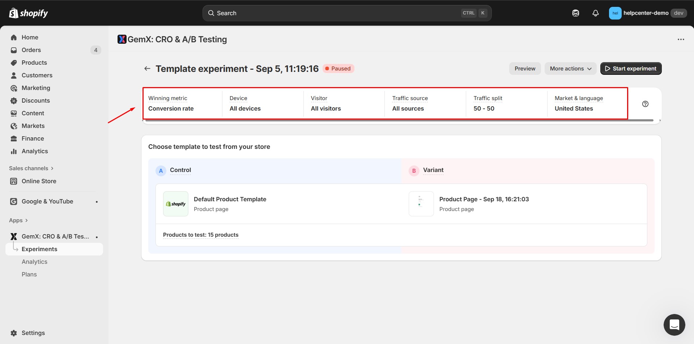Click the Default Product Template thumbnail
Viewport: 694px width, 344px height.
click(x=176, y=204)
